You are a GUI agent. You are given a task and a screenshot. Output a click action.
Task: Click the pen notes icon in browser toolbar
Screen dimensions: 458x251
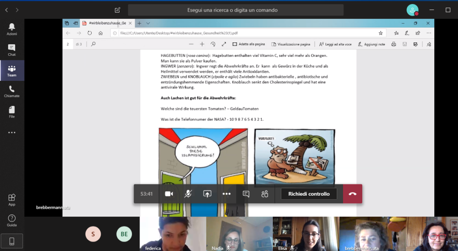407,33
